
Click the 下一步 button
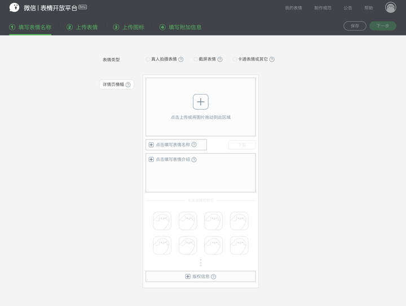click(x=383, y=26)
